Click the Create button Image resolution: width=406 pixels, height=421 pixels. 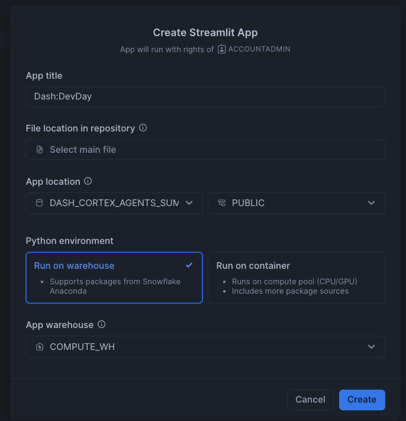[x=362, y=400]
